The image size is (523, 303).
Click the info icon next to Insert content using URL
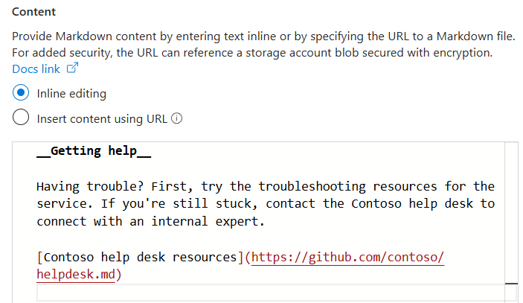pos(177,118)
